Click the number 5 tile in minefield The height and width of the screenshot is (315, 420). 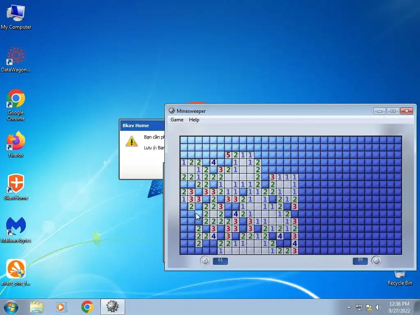tap(228, 155)
